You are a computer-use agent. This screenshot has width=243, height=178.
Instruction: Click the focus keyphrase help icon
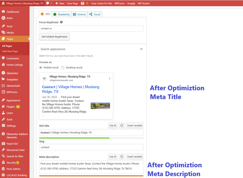[61, 22]
